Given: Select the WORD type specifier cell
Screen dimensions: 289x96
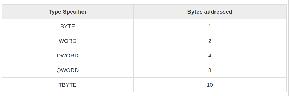Looking at the screenshot, I should [68, 41].
